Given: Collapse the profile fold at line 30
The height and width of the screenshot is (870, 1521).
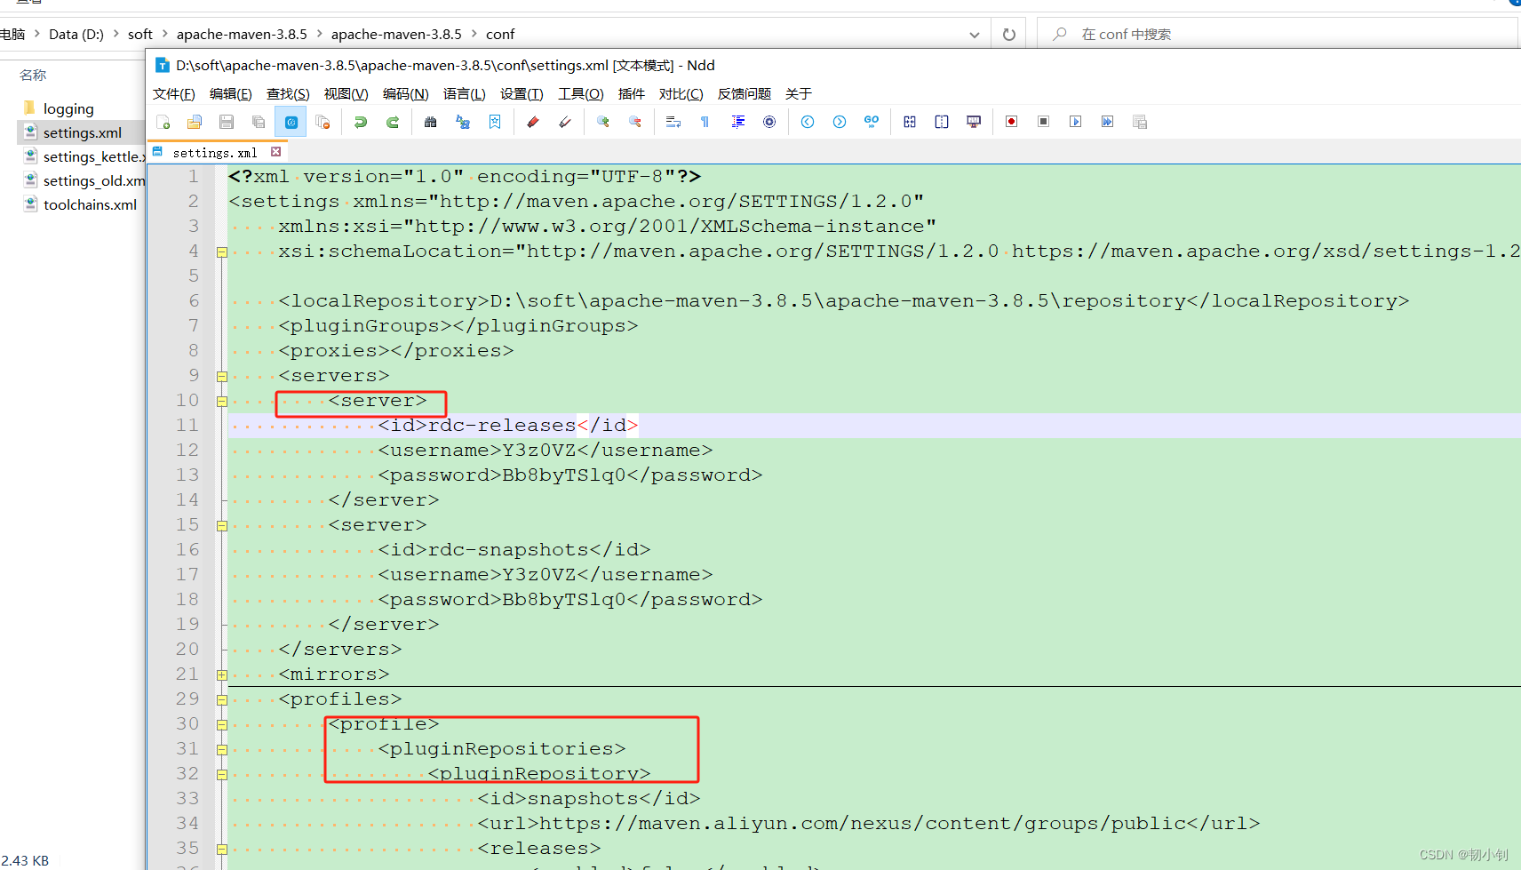Looking at the screenshot, I should coord(222,725).
